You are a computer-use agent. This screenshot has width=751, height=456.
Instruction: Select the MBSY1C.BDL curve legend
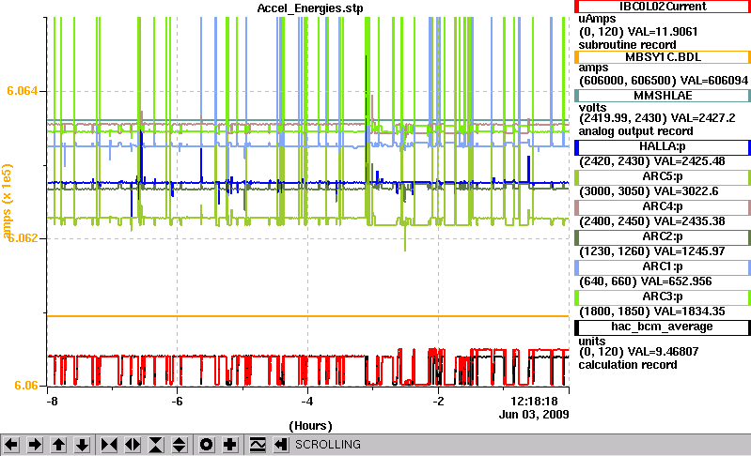663,57
